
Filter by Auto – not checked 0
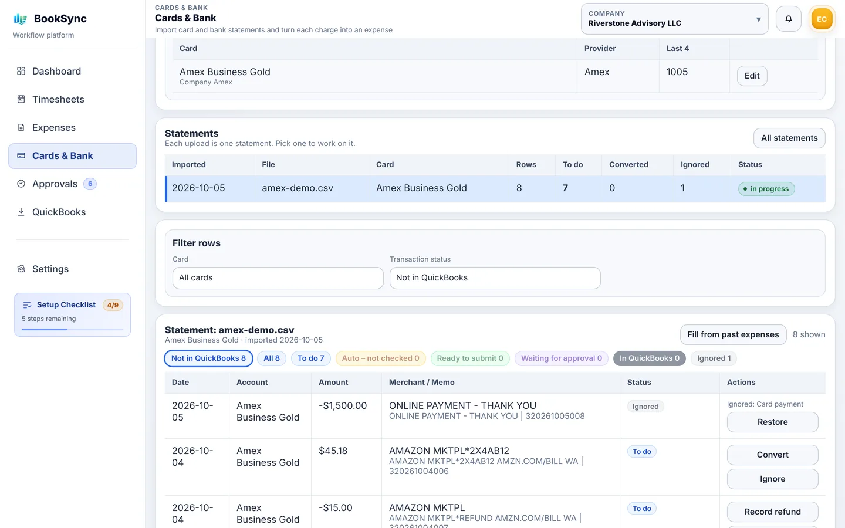coord(381,358)
